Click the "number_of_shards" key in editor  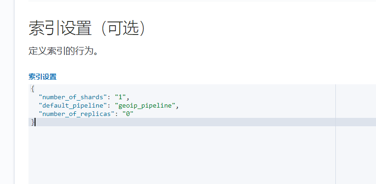point(72,97)
